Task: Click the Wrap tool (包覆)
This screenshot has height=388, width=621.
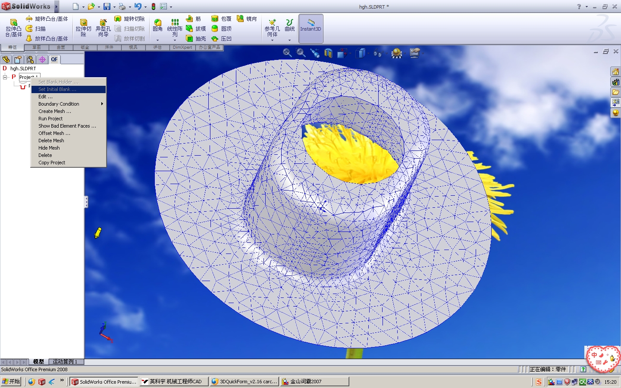Action: (x=221, y=19)
